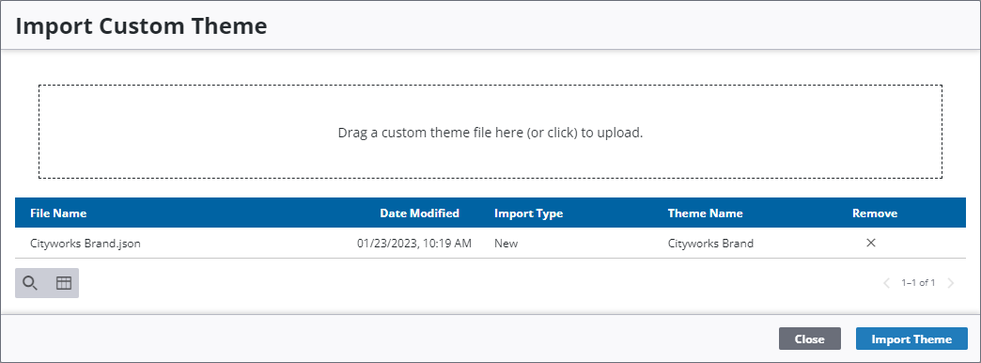Select the Cityworks Brand theme name cell
This screenshot has width=981, height=363.
pyautogui.click(x=710, y=244)
